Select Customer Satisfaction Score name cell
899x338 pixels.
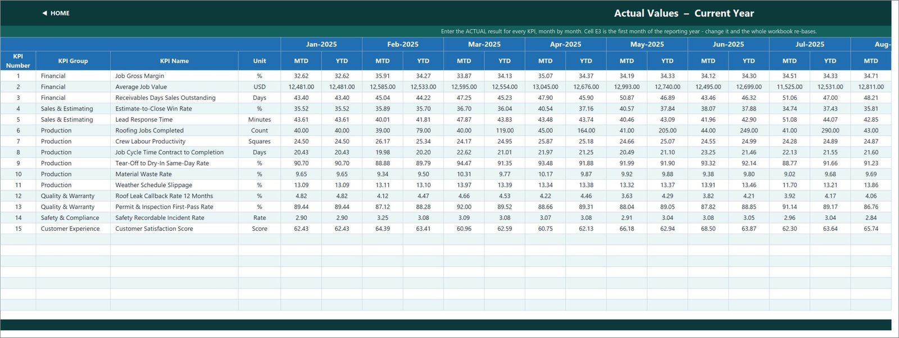point(174,229)
